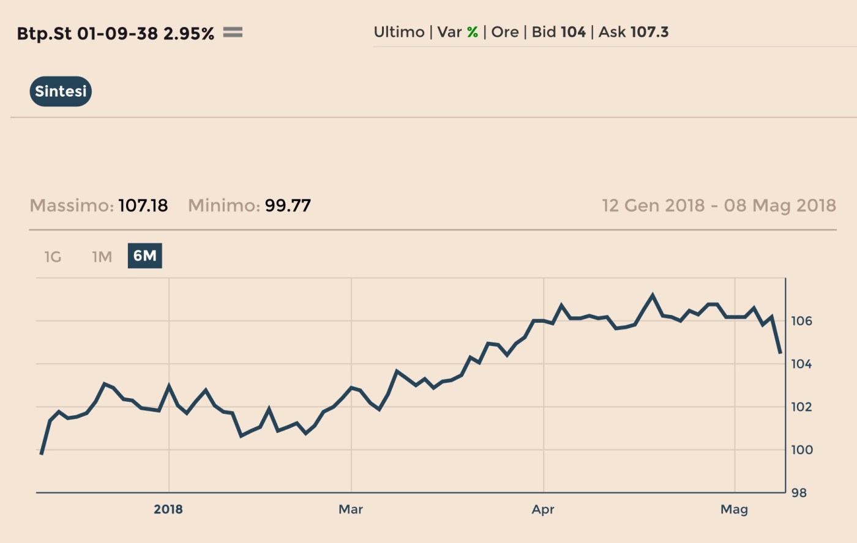Click the 2018 label on time axis
The width and height of the screenshot is (857, 543).
point(168,509)
